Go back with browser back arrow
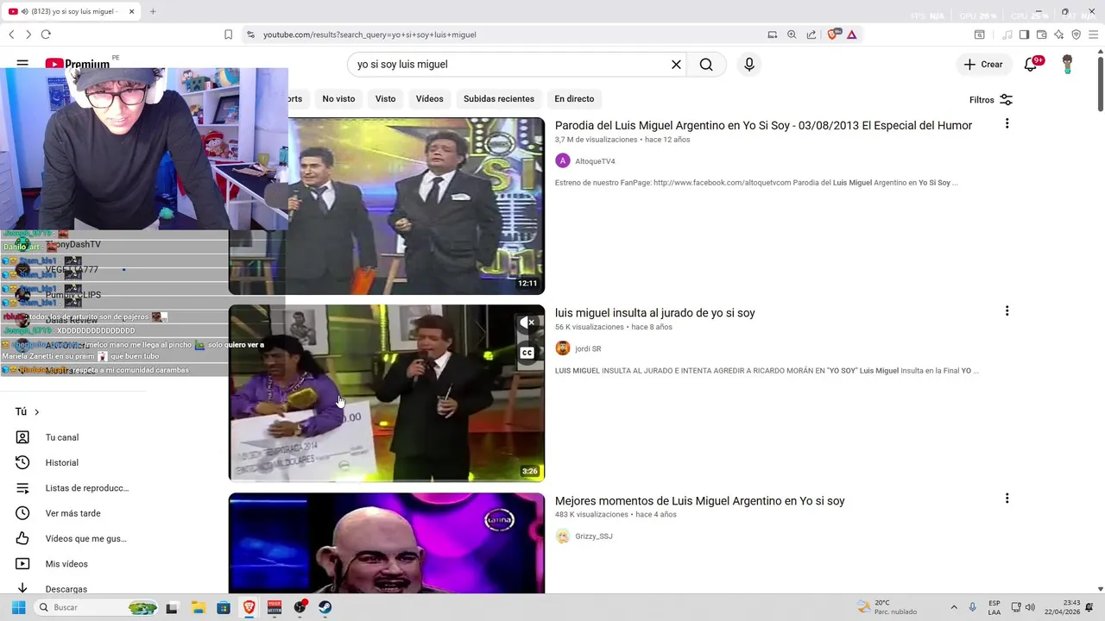The height and width of the screenshot is (621, 1105). pyautogui.click(x=11, y=34)
